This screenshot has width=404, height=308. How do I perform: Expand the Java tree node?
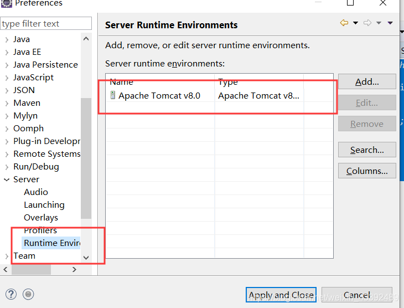(x=7, y=39)
